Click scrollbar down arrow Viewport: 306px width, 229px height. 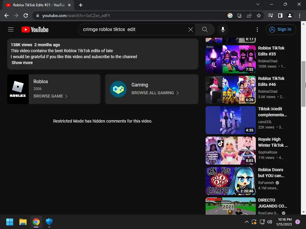click(x=303, y=212)
